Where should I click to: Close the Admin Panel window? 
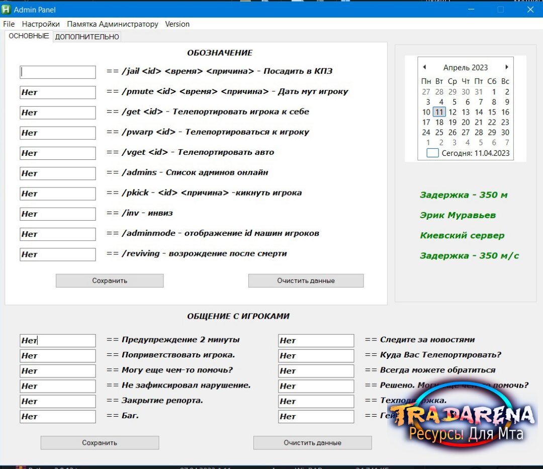pos(530,10)
